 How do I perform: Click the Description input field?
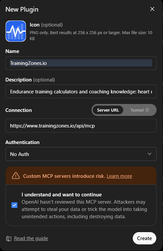pyautogui.click(x=81, y=91)
